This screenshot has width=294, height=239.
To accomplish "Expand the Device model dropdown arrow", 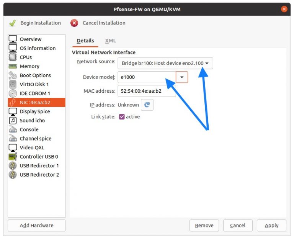I will pyautogui.click(x=182, y=77).
